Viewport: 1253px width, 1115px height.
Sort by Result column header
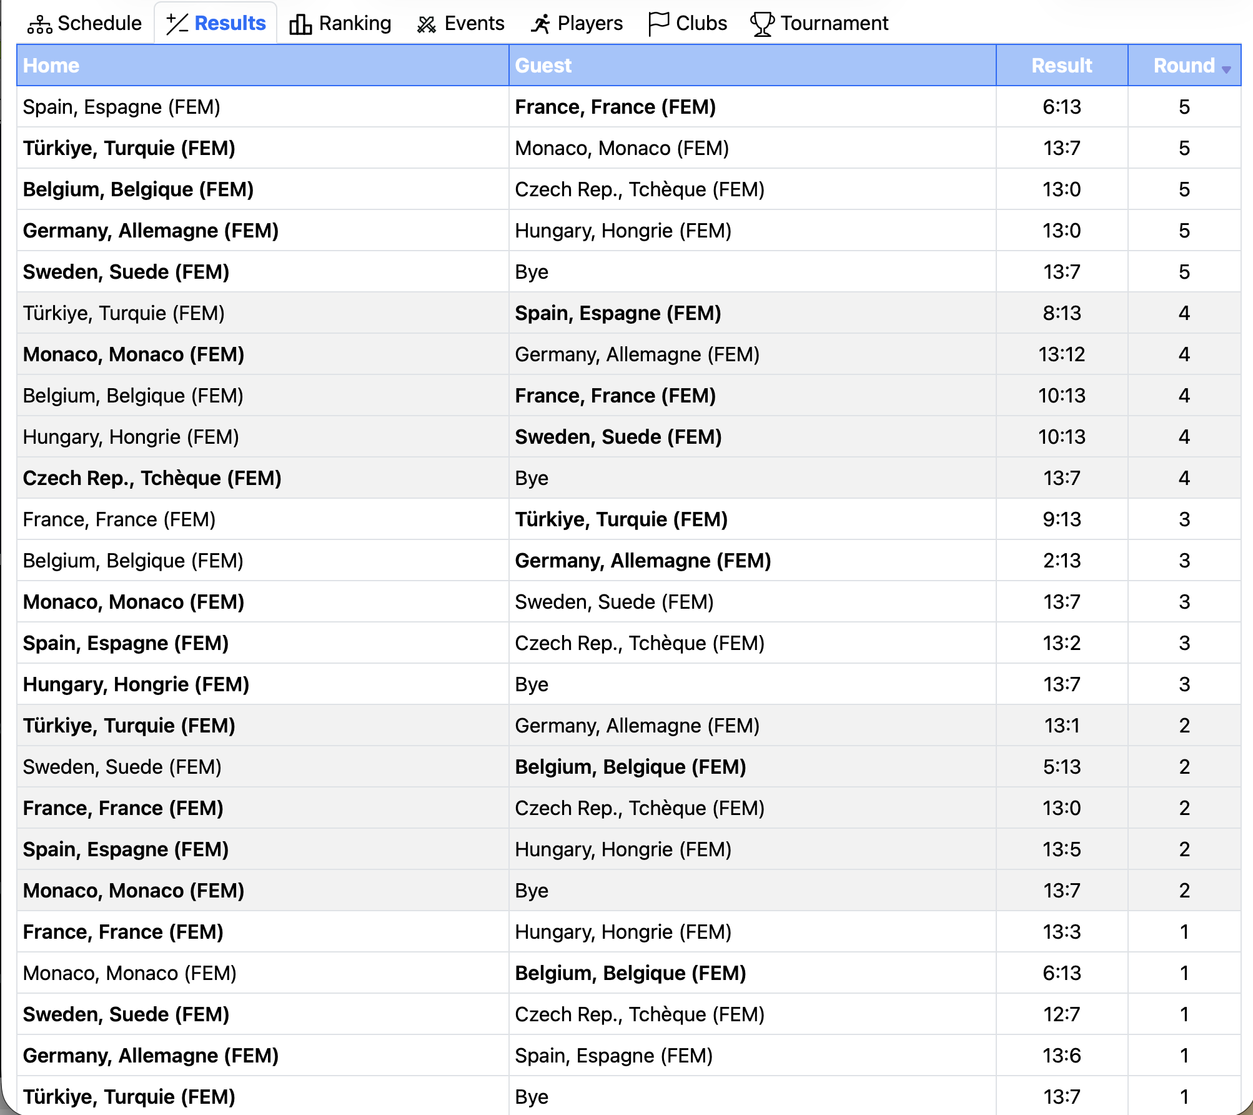tap(1061, 66)
